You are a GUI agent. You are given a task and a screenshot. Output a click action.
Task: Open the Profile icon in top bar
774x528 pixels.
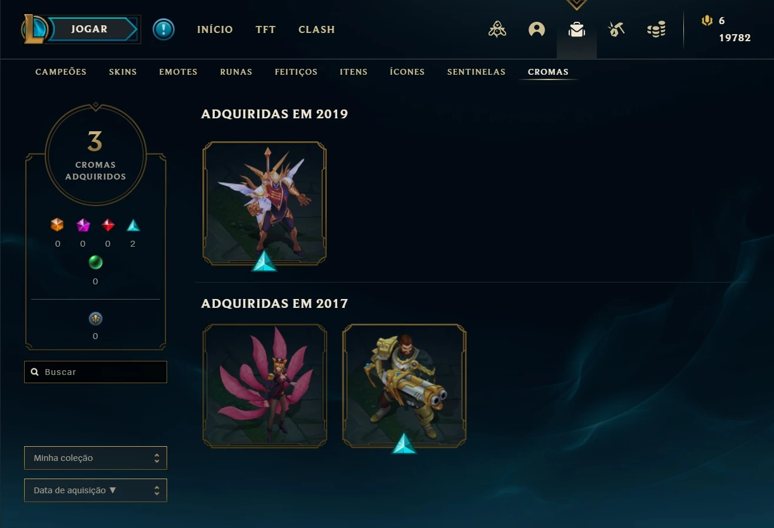536,29
